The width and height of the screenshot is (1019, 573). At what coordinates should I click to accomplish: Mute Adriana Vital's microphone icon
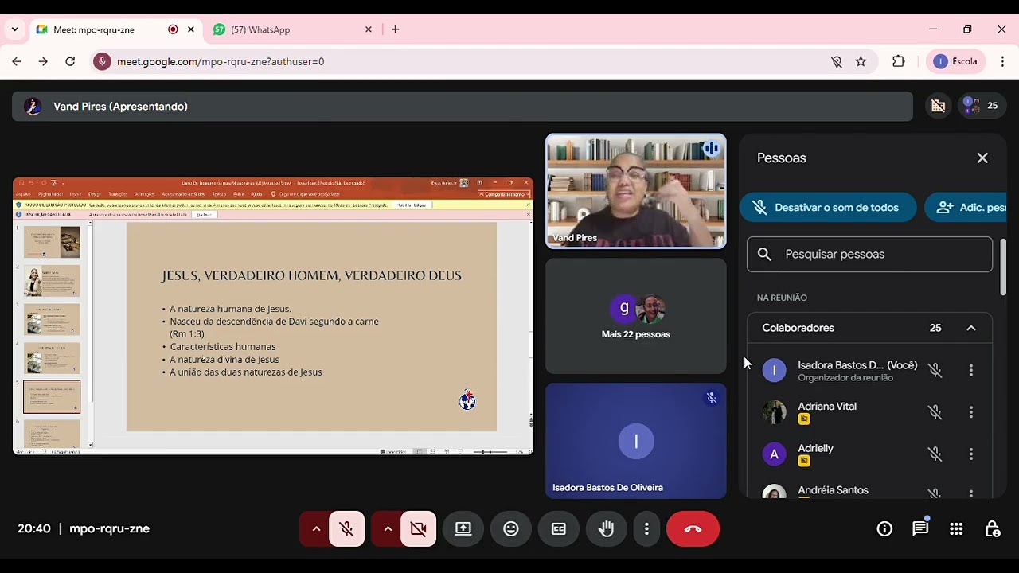[x=935, y=412]
